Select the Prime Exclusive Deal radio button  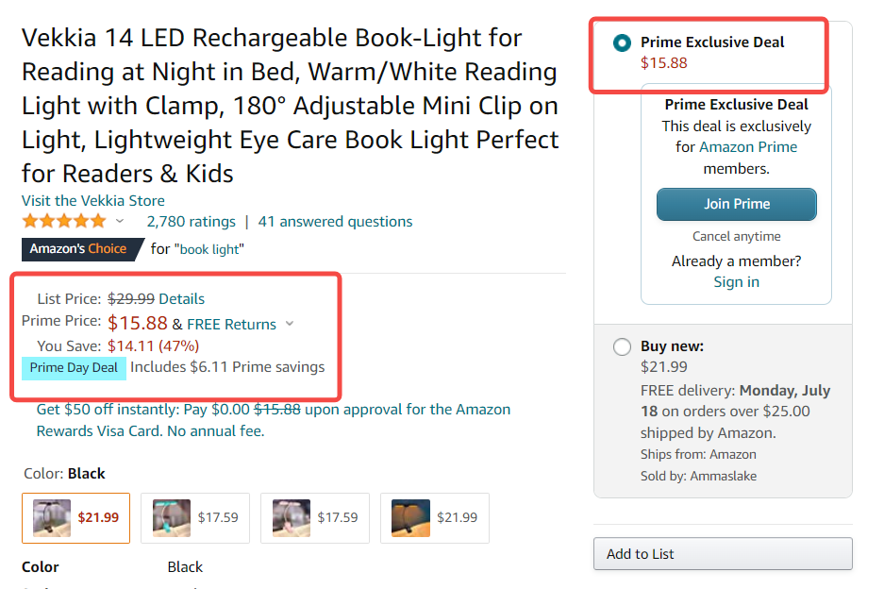[x=622, y=42]
